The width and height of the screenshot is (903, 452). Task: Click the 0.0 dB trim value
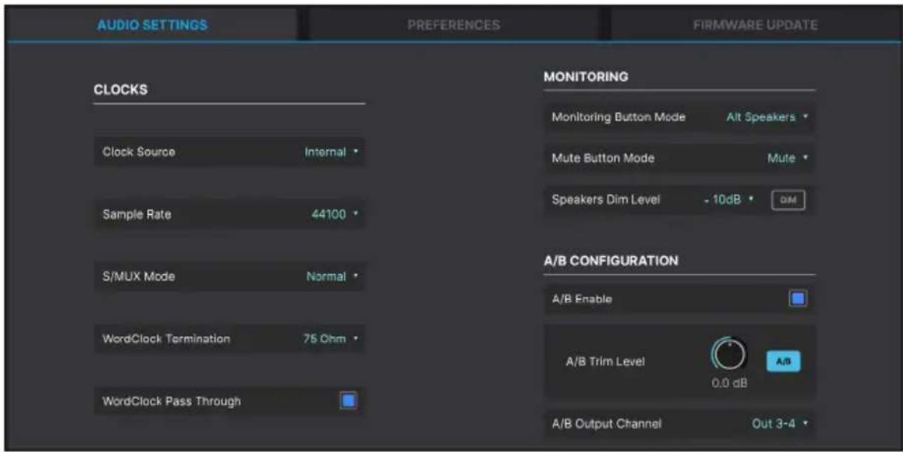click(729, 383)
